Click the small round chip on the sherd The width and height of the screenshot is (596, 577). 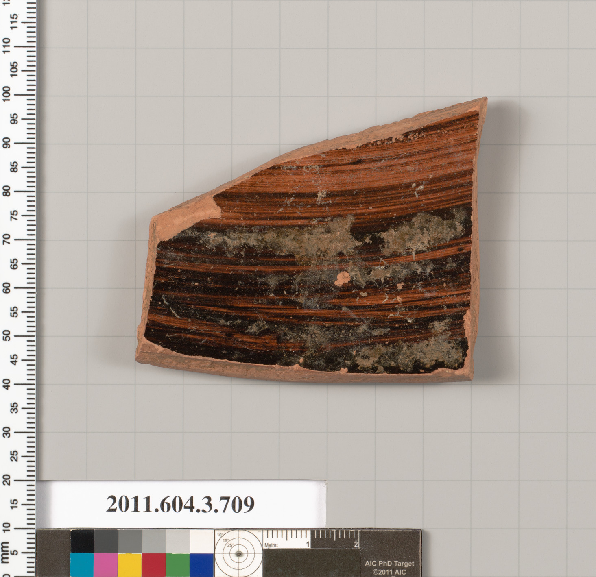[x=343, y=278]
